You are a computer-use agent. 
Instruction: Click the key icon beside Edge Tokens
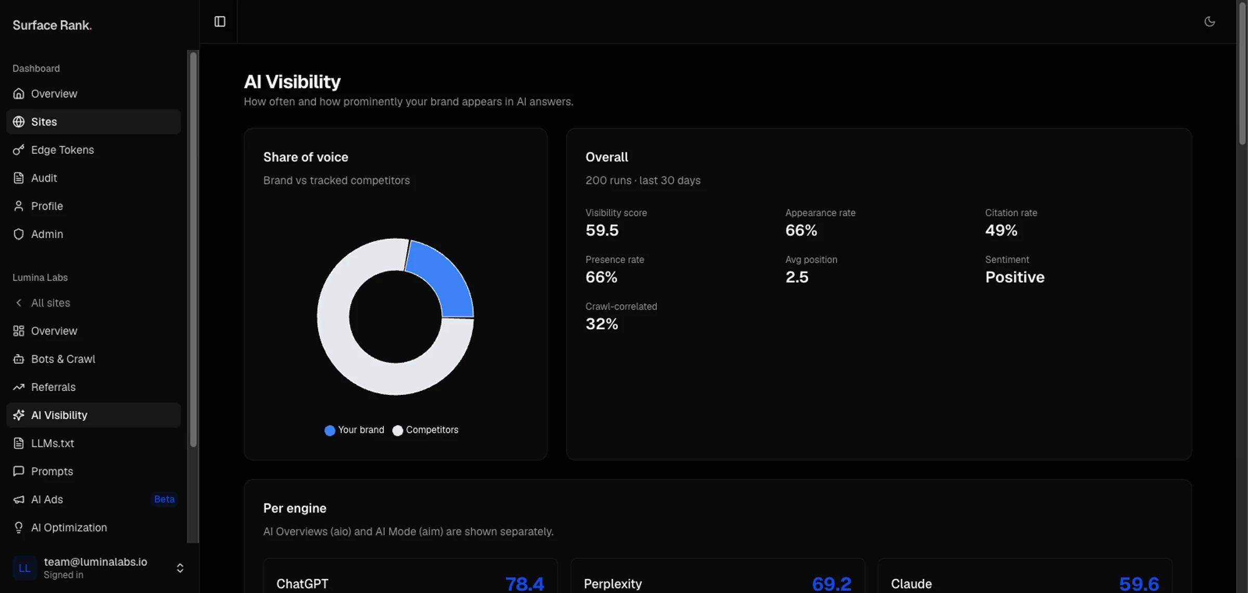[x=19, y=150]
